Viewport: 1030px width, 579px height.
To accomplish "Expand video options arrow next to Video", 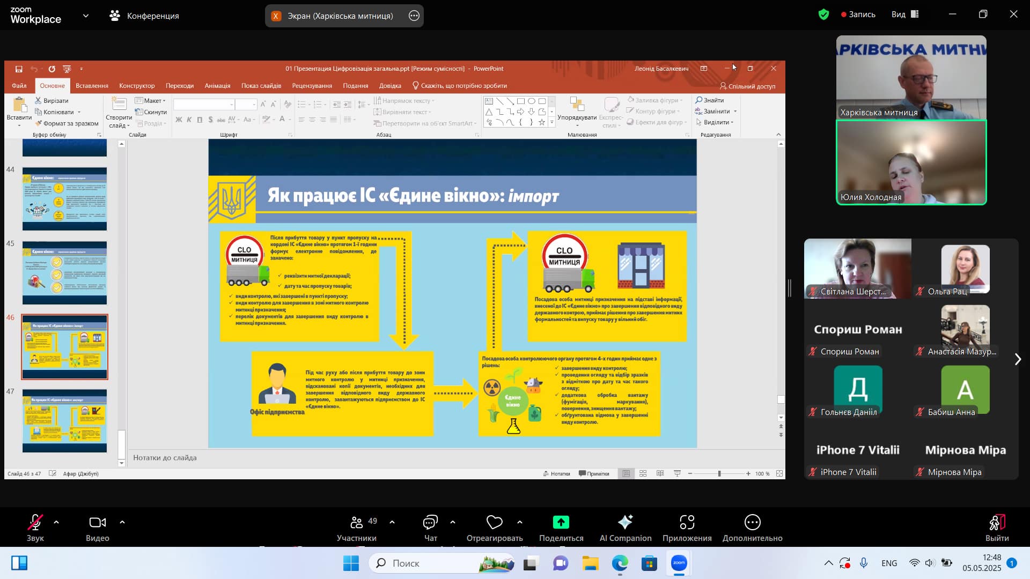I will click(x=122, y=522).
